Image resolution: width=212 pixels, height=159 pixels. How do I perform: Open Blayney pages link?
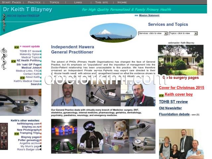pos(30,137)
